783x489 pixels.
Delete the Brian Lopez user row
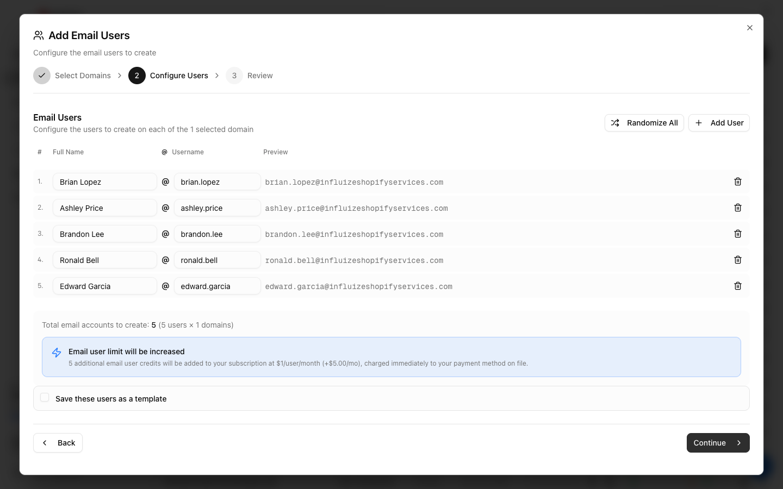[738, 181]
